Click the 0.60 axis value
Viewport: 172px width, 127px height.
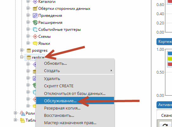tap(160, 5)
